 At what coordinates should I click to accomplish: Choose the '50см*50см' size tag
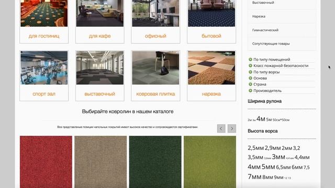click(281, 120)
